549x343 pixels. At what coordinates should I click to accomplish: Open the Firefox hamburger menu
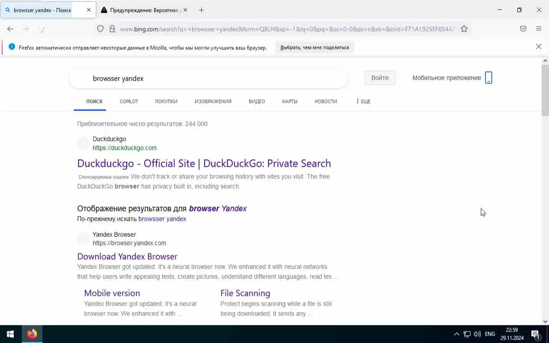(x=539, y=29)
